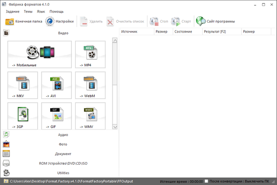The image size is (277, 185).
Task: Expand the Аудио category section
Action: 63,135
